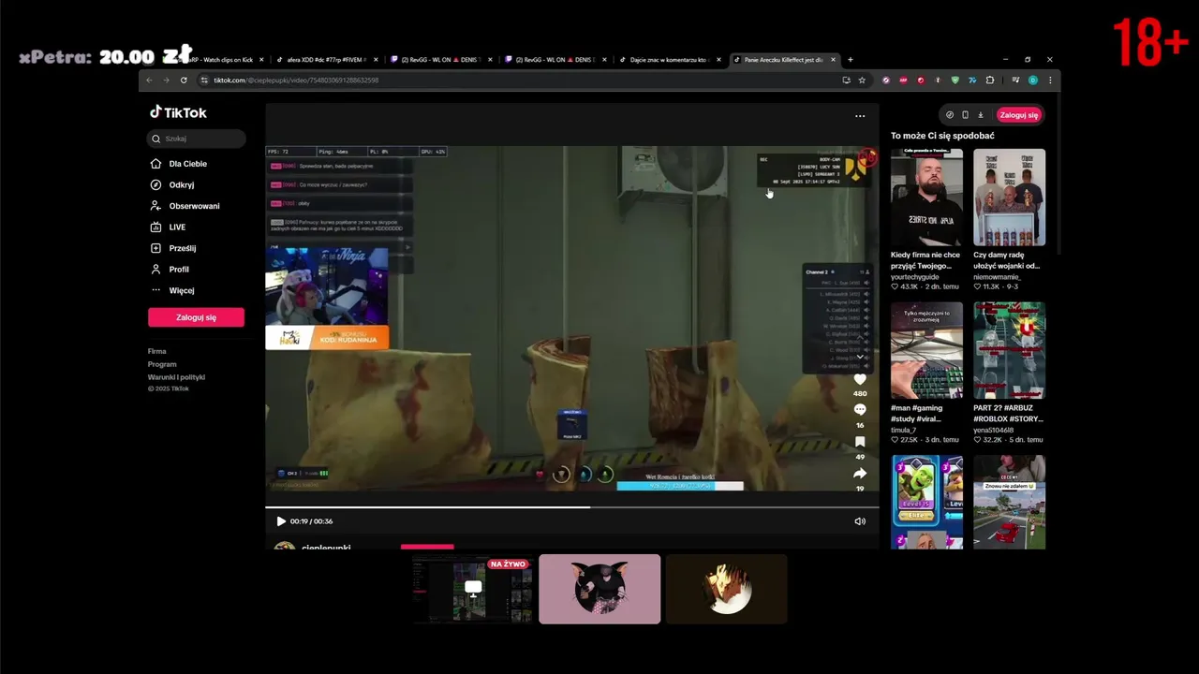Screen dimensions: 1199x674
Task: Click the top-right Zaloguj się button
Action: pyautogui.click(x=1019, y=115)
